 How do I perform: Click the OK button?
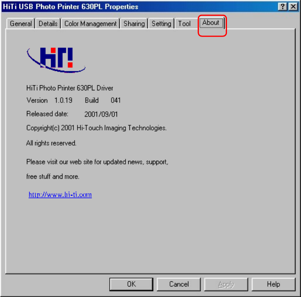click(131, 284)
